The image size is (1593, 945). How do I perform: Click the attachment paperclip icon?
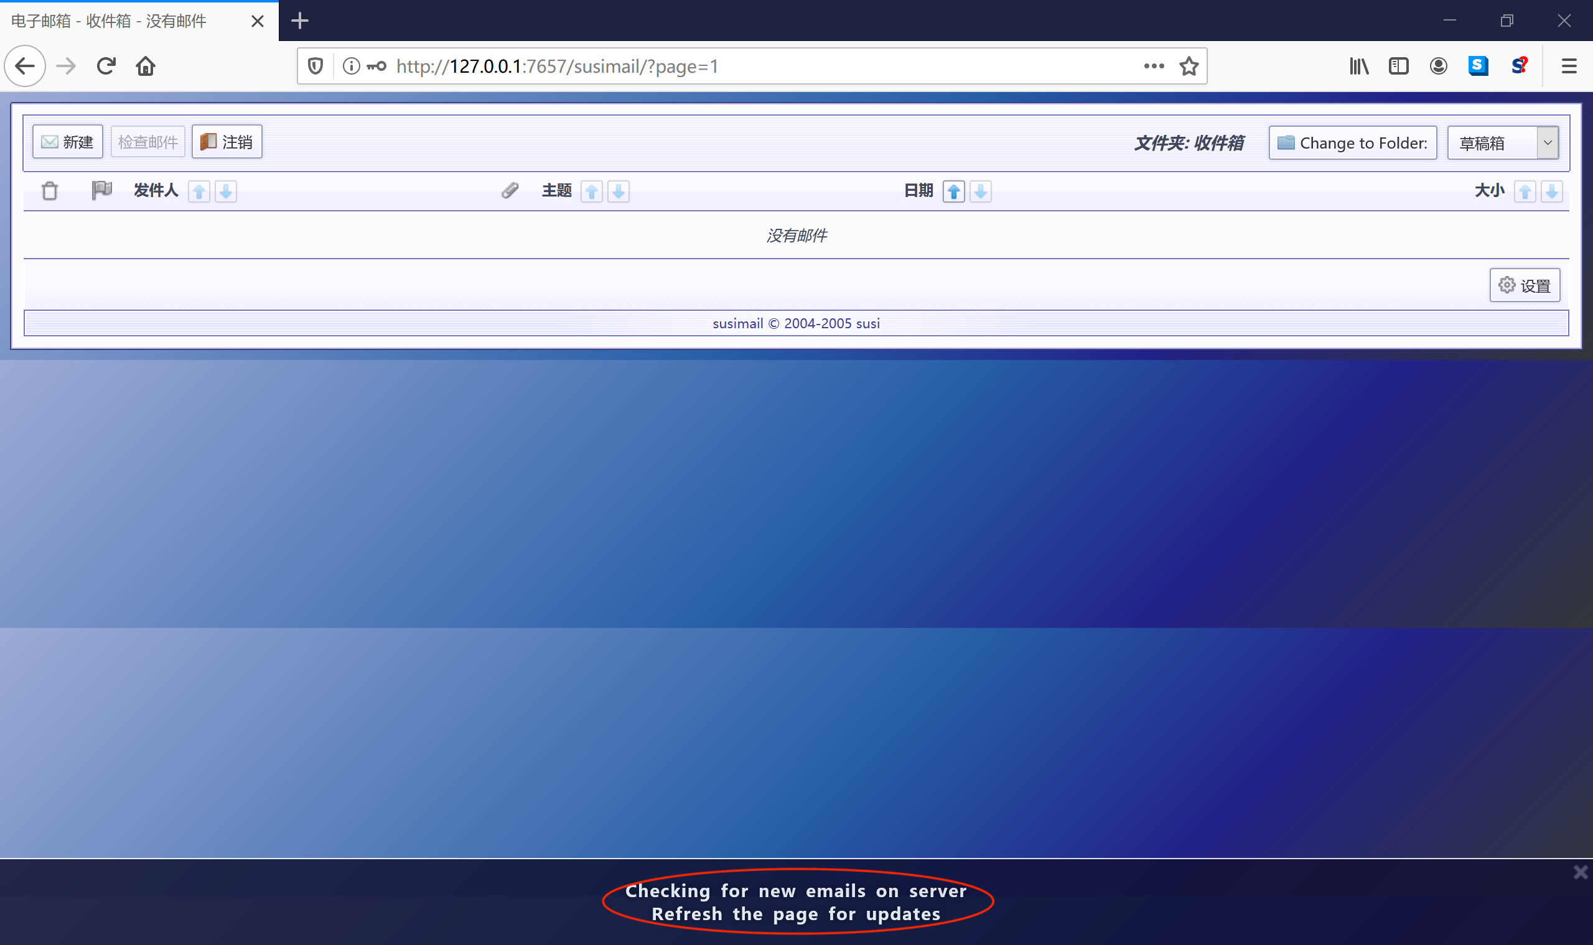[510, 190]
